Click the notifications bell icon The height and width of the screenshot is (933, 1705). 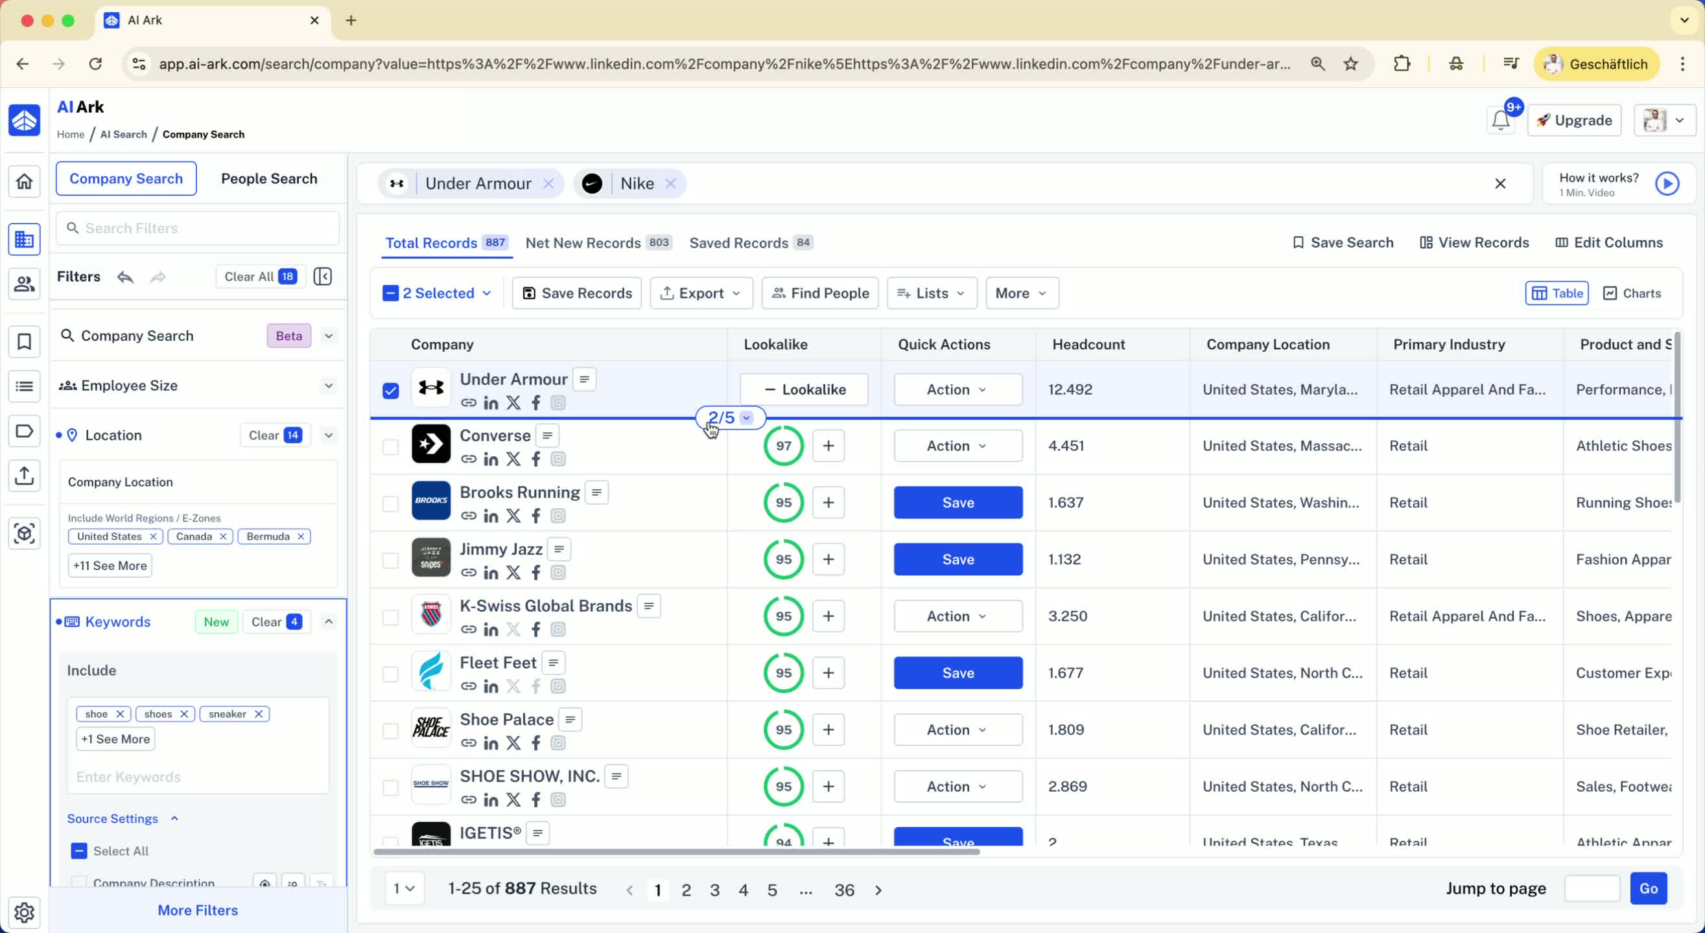1501,121
